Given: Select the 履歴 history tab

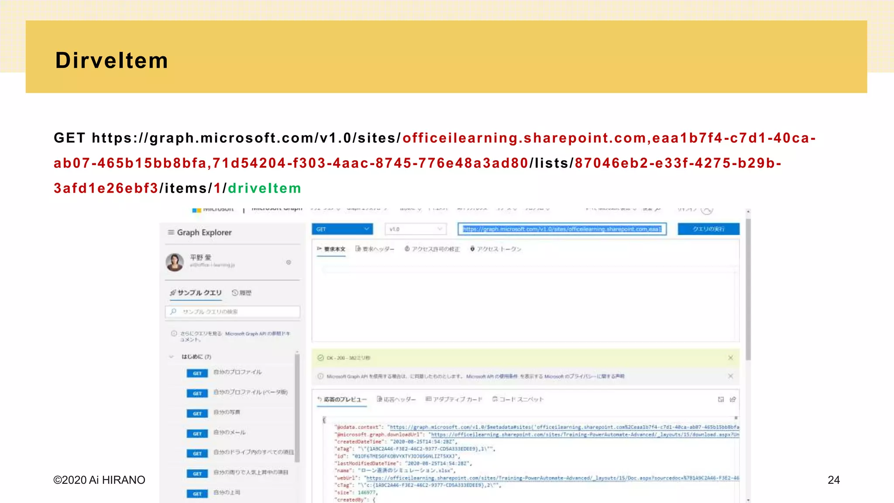Looking at the screenshot, I should [x=241, y=293].
